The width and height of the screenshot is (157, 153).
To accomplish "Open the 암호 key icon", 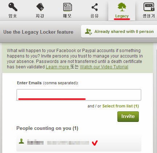I will click(13, 7).
